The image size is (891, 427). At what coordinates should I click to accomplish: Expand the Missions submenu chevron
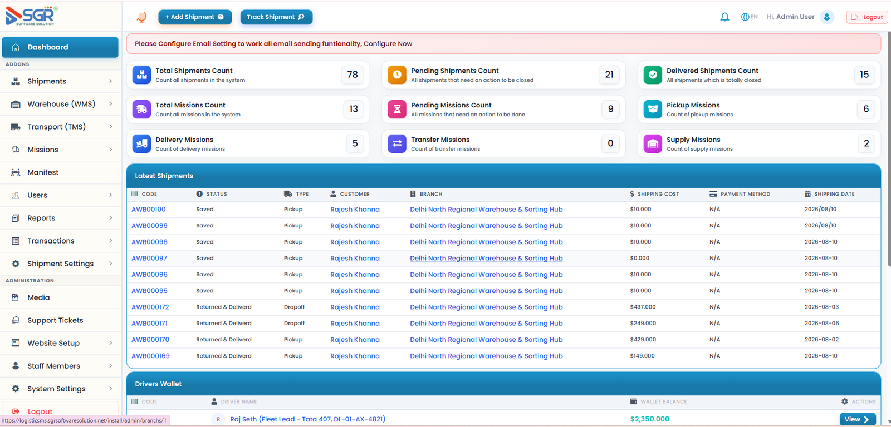point(111,150)
